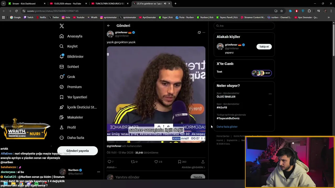Screen dimensions: 335x188
Task: Open the Google bookmark
Action: [15, 17]
